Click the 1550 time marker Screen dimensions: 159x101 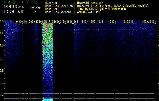[92, 22]
